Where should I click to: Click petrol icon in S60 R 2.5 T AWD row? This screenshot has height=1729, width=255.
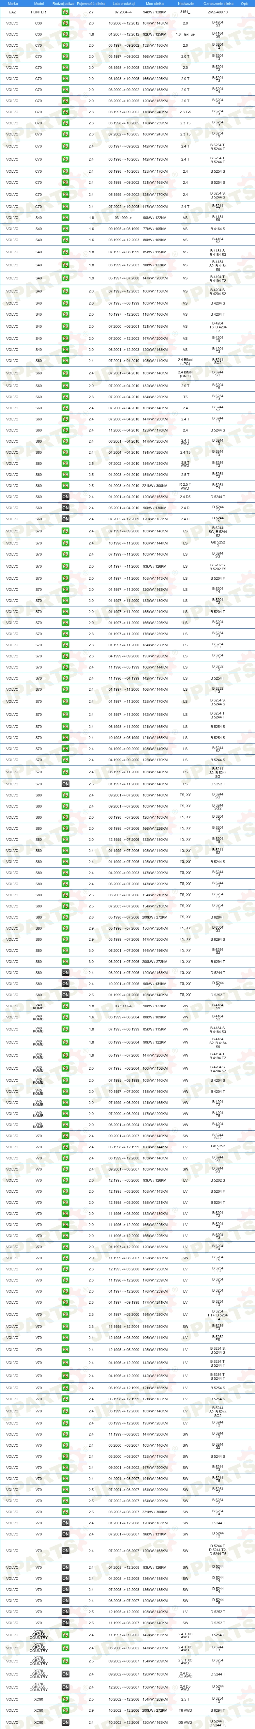pyautogui.click(x=65, y=485)
